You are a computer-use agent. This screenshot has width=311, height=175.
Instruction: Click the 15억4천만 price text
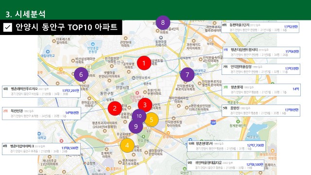(x=292, y=52)
